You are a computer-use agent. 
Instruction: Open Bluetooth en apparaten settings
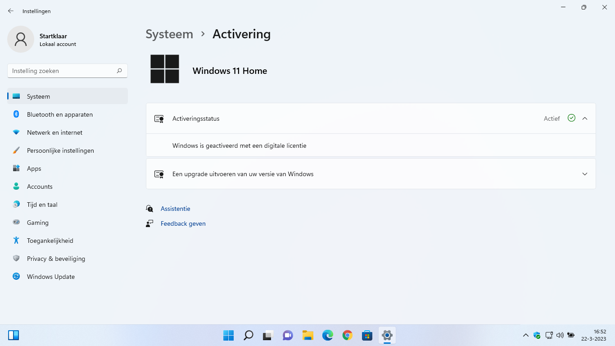coord(68,114)
